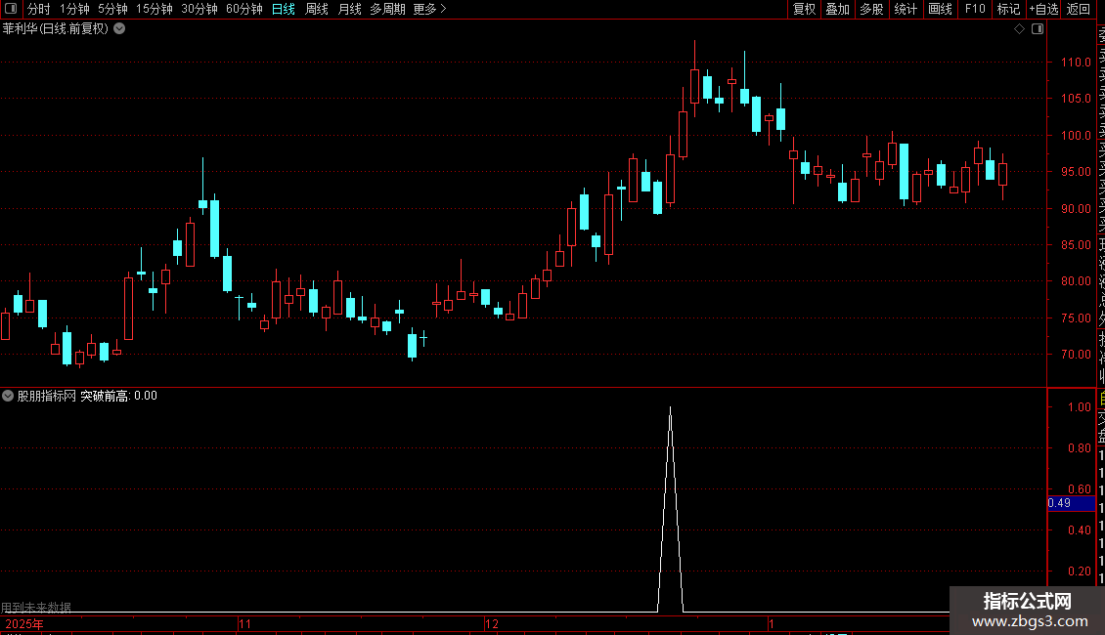This screenshot has width=1105, height=635.
Task: Click the 100.0 price axis label
Action: pos(1076,135)
